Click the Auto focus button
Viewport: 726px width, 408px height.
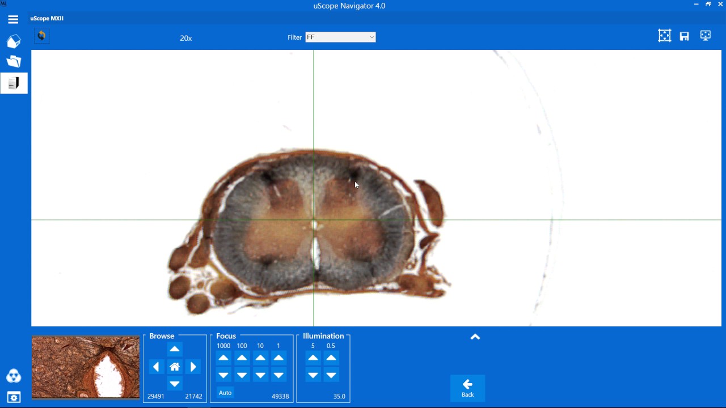tap(225, 393)
